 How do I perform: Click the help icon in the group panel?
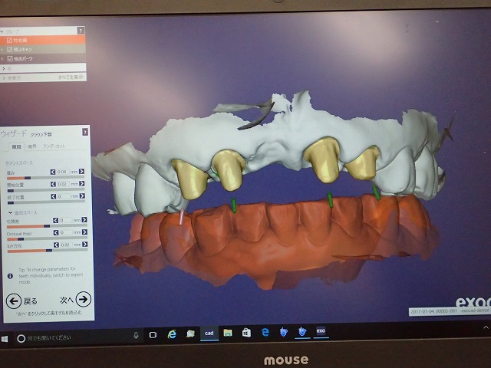[82, 31]
